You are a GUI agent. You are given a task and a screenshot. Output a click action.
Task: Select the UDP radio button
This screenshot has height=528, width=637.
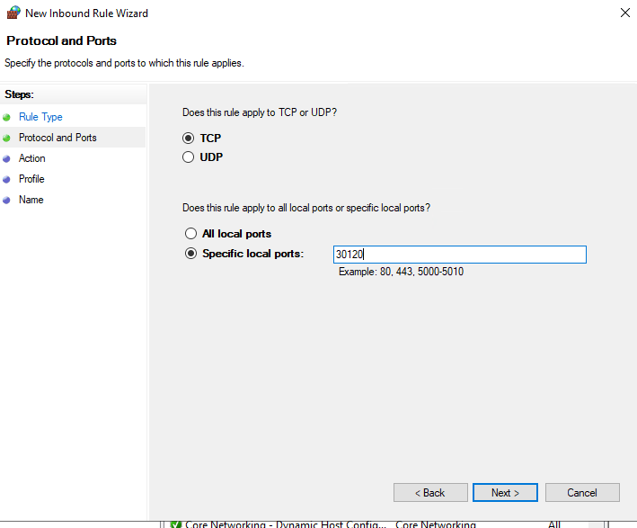[189, 157]
